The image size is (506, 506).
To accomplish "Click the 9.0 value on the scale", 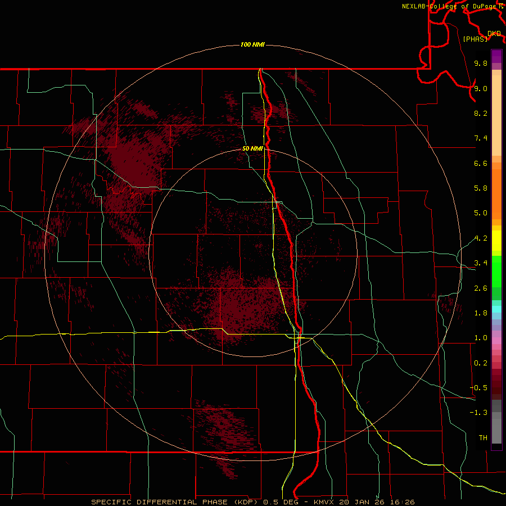I will point(481,88).
